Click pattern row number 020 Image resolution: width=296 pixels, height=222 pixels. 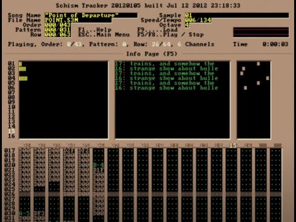10,165
